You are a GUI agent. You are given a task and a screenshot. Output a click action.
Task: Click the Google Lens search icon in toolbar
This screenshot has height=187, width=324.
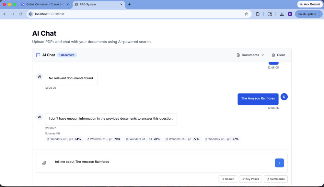(x=270, y=14)
